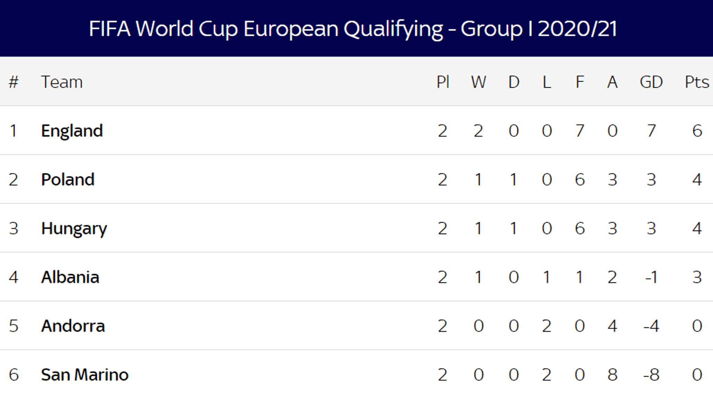
Task: Open the Poland team link
Action: click(x=68, y=180)
